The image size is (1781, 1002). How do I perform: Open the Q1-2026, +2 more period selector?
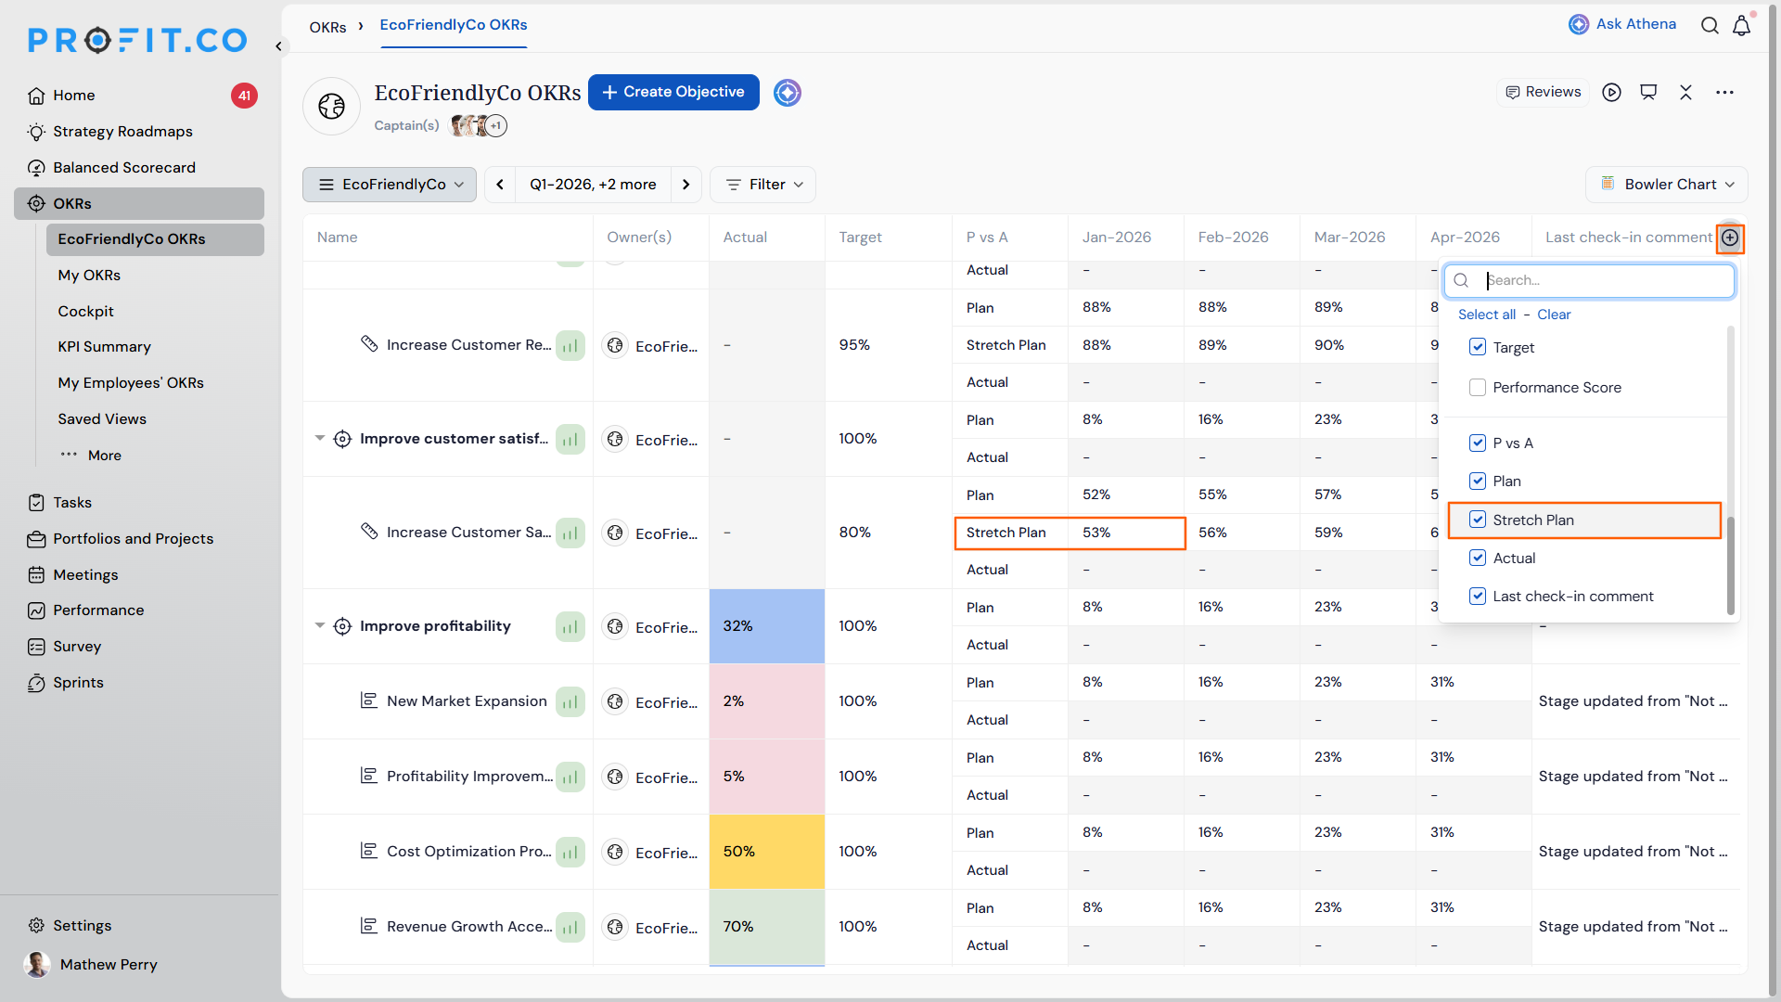tap(593, 185)
